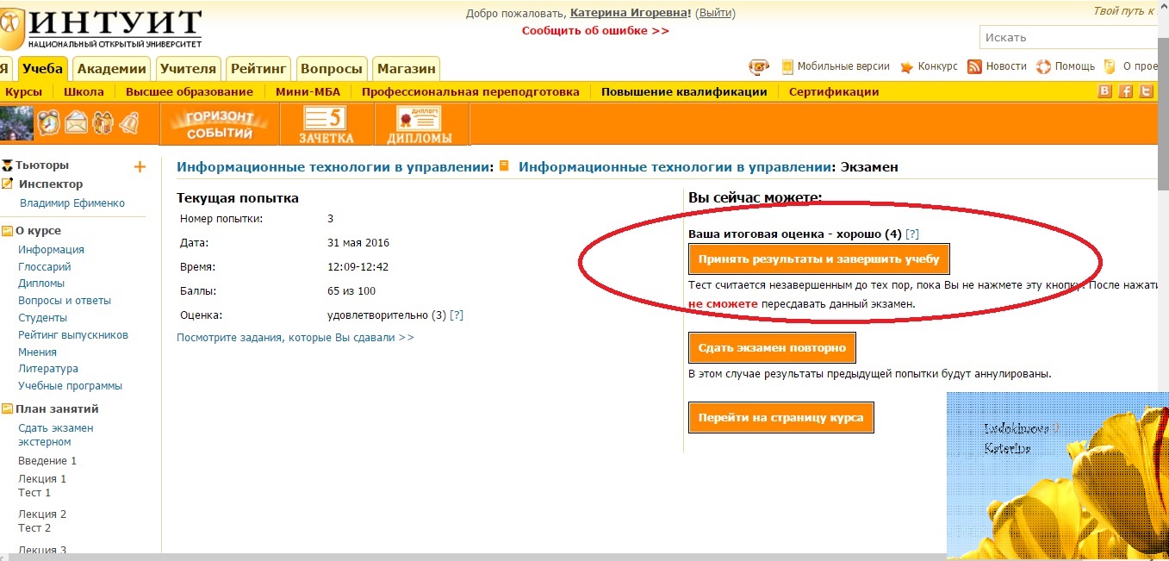
Task: Open the friends people icon
Action: tap(103, 123)
